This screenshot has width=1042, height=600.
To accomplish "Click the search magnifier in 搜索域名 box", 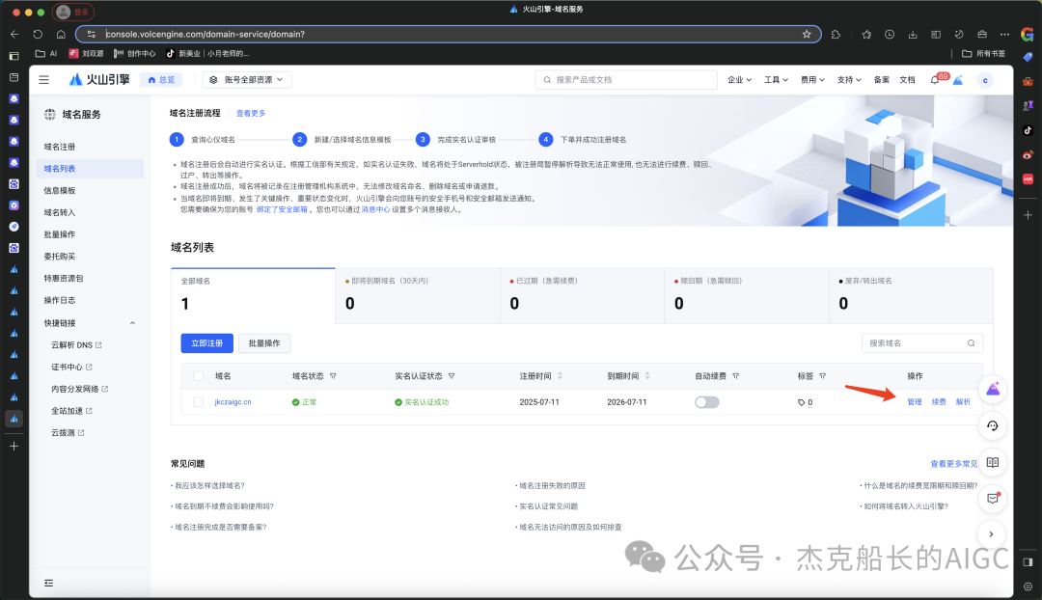I will pos(971,343).
